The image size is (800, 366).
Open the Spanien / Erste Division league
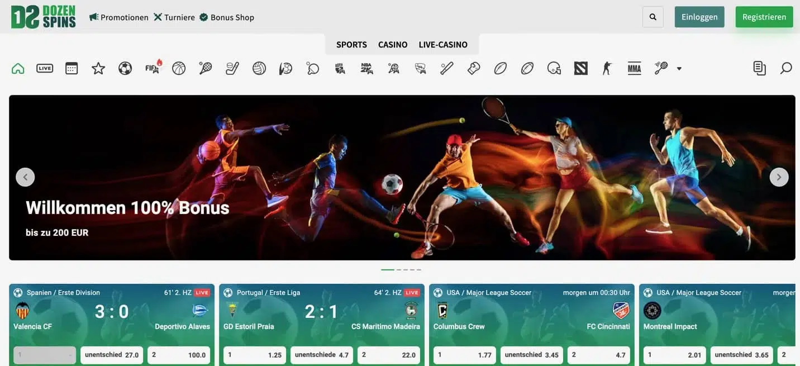[63, 293]
